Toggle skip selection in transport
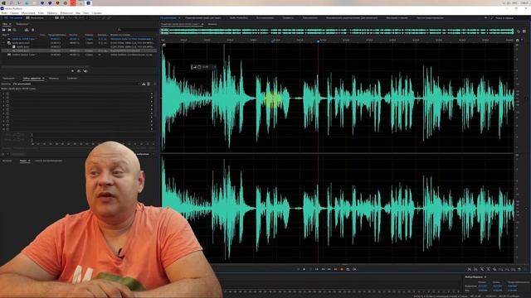This screenshot has height=298, width=531. click(354, 269)
